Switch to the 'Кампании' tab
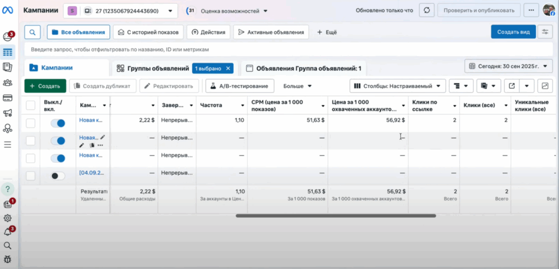 point(66,68)
